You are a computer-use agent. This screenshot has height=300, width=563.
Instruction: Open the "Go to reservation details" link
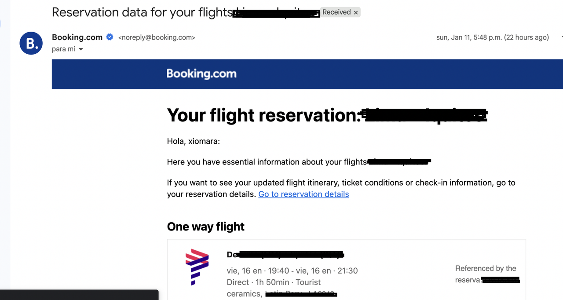(x=303, y=194)
